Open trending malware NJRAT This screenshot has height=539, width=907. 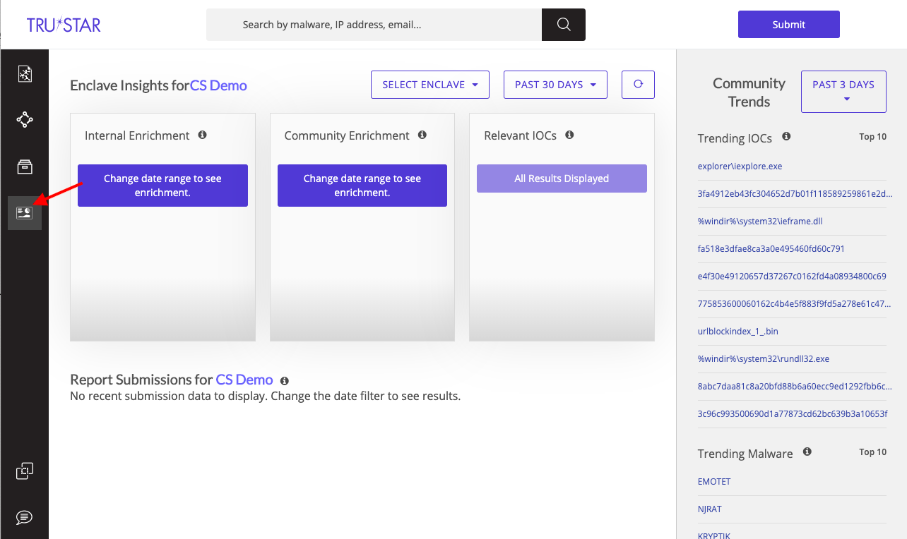710,509
